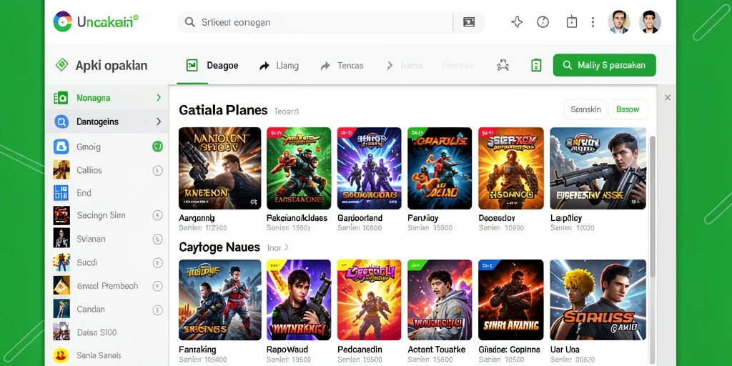Click the vertical scrollbar of the games panel
The width and height of the screenshot is (732, 366).
click(x=652, y=208)
